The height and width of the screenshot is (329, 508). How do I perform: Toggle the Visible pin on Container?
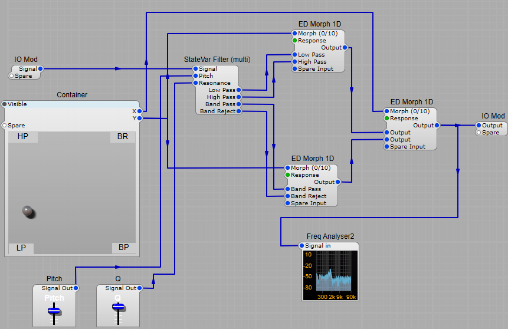coord(5,104)
